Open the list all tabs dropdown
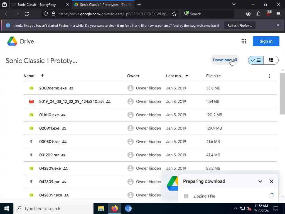 (234, 4)
